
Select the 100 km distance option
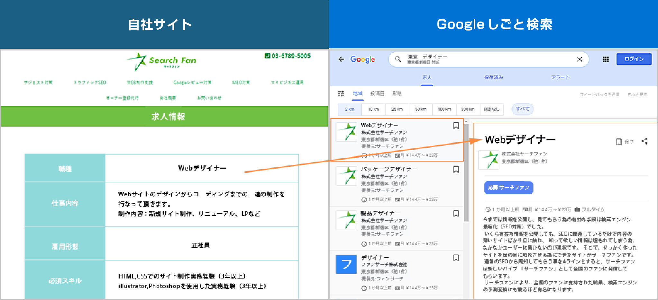pyautogui.click(x=444, y=109)
